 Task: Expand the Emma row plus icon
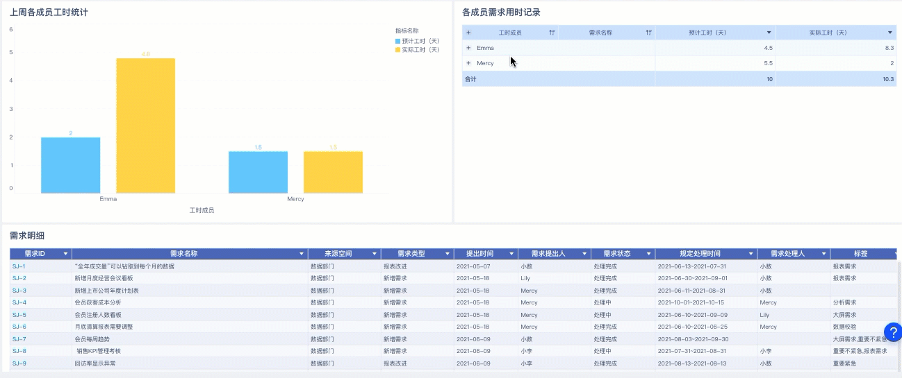[468, 48]
